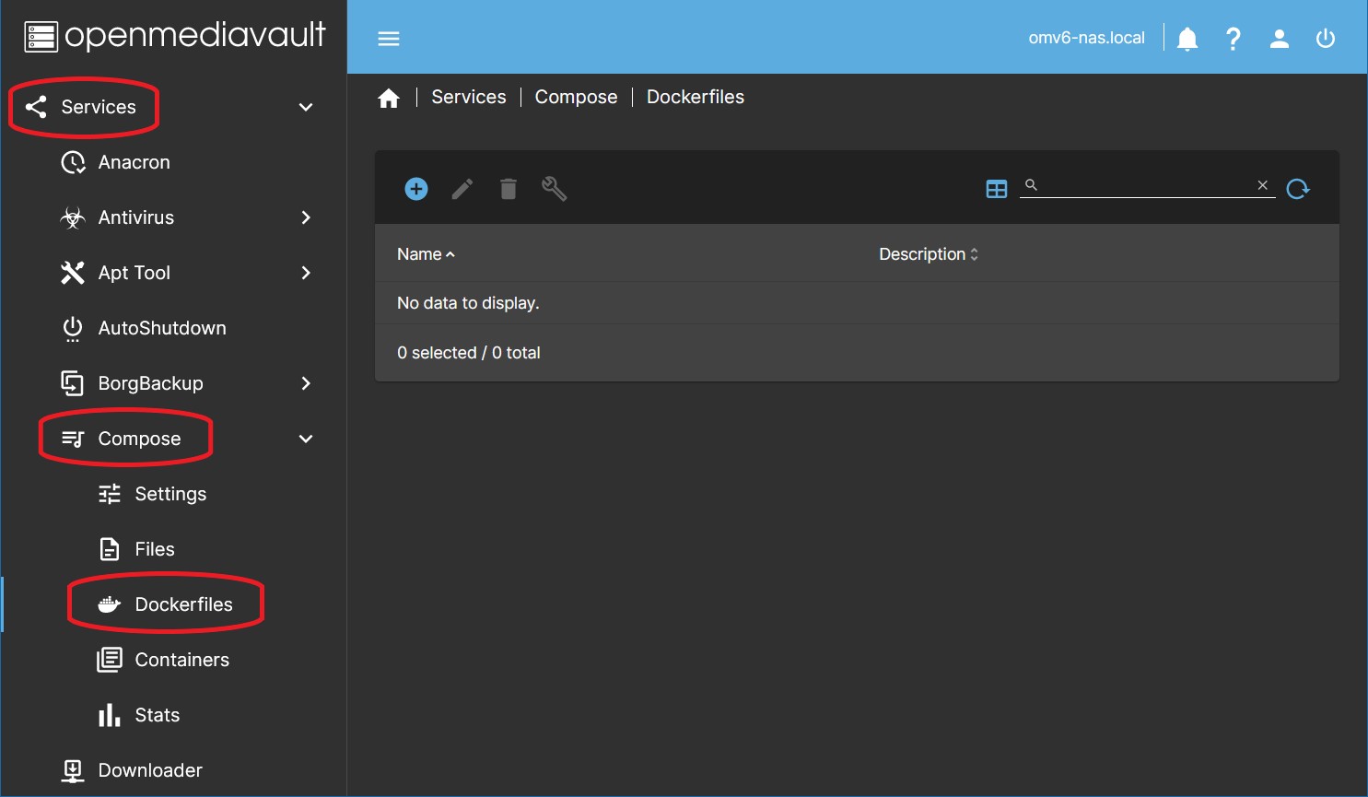This screenshot has height=797, width=1368.
Task: Select the Stats item under Compose
Action: (157, 715)
